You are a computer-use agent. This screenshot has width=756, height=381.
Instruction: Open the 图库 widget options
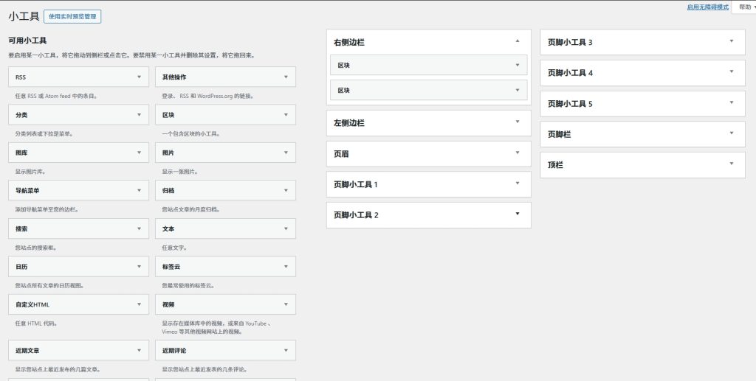click(x=139, y=153)
